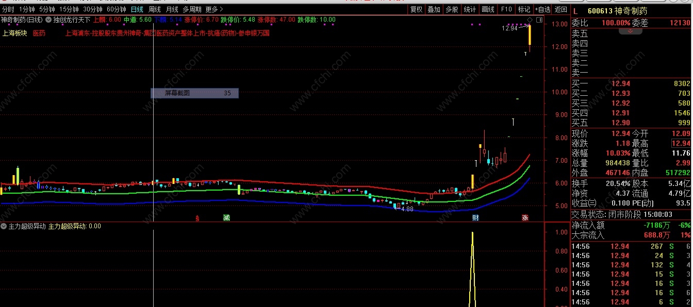
Task: Click the red $ event marker
Action: click(x=197, y=218)
